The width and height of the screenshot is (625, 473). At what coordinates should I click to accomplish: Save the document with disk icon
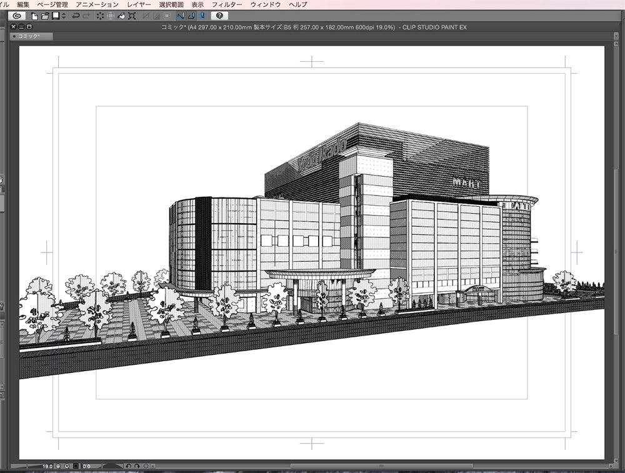(56, 16)
